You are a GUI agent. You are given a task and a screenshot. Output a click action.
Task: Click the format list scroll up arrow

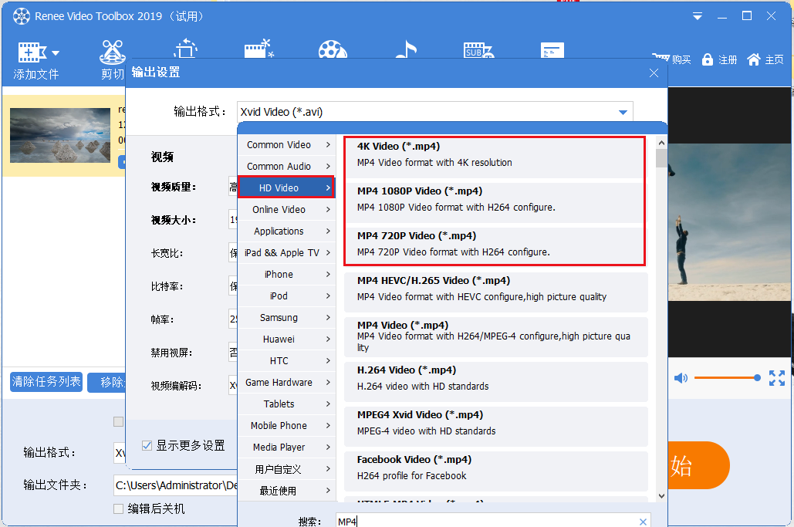[661, 142]
